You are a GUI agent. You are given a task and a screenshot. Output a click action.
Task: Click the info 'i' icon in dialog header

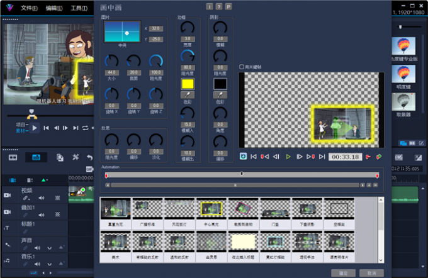[x=210, y=6]
